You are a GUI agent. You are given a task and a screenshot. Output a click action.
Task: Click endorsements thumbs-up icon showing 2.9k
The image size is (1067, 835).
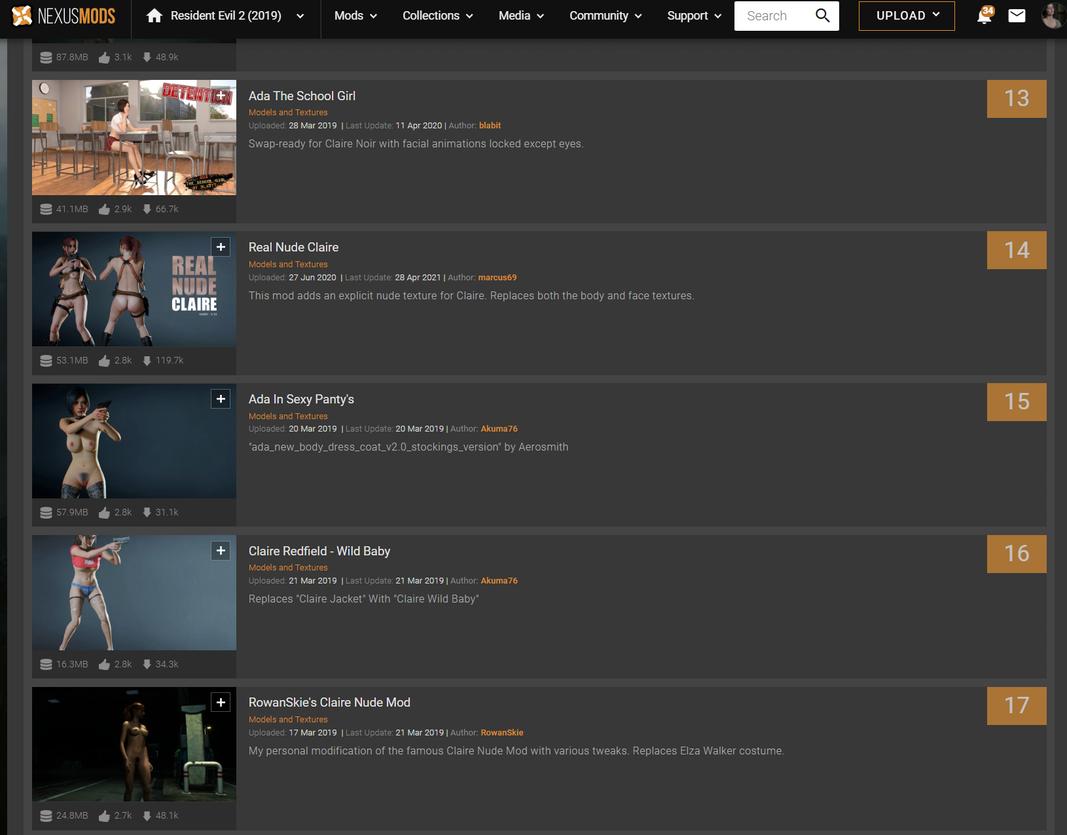(104, 209)
